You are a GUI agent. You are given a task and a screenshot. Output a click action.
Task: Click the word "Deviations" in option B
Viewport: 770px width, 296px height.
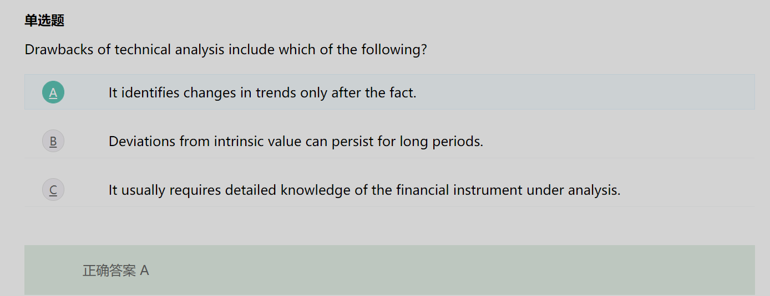coord(141,141)
